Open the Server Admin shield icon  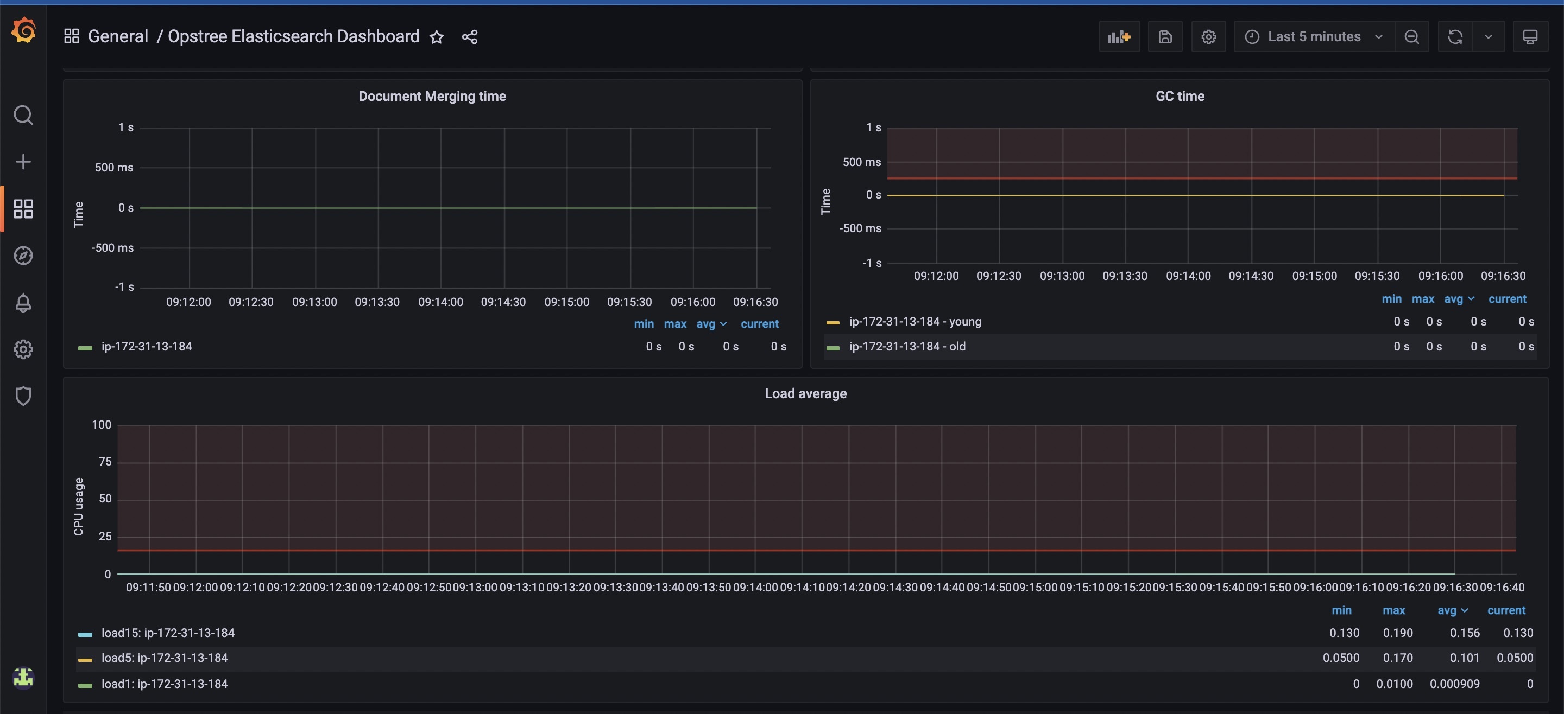click(x=23, y=396)
